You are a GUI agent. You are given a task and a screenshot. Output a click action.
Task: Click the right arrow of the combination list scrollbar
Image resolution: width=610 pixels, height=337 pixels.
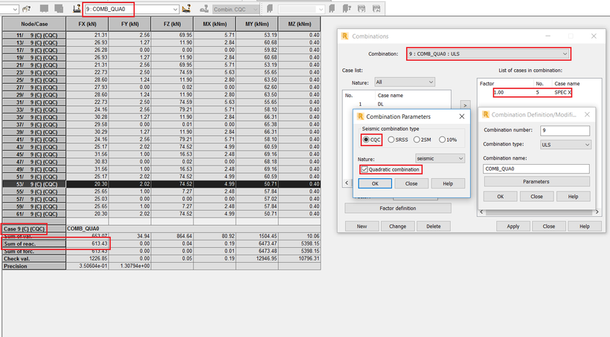tap(597, 212)
